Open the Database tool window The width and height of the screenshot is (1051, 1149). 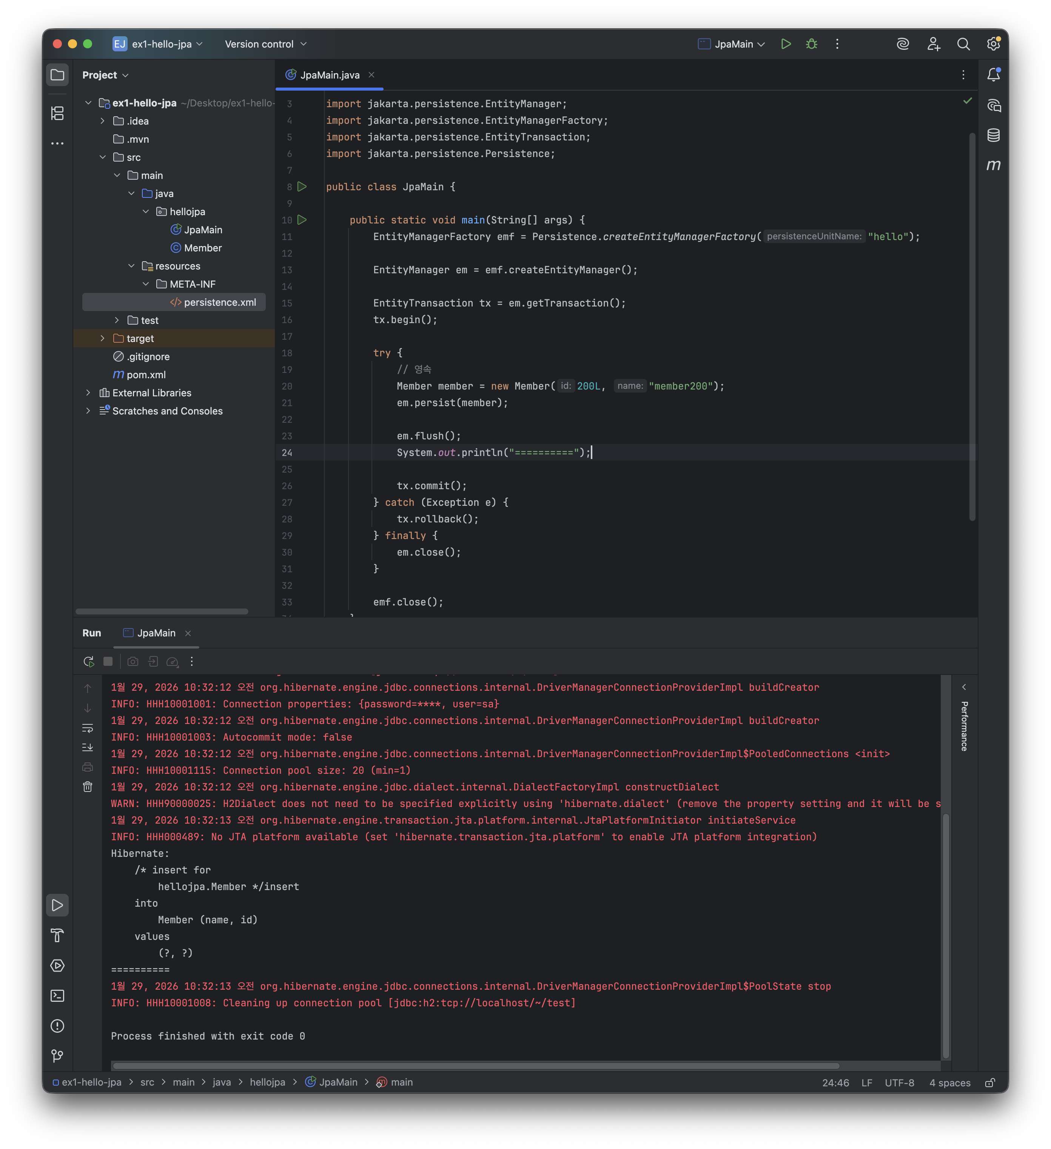point(993,135)
